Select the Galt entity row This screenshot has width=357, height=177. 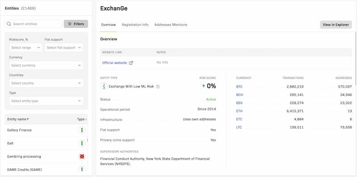point(46,143)
